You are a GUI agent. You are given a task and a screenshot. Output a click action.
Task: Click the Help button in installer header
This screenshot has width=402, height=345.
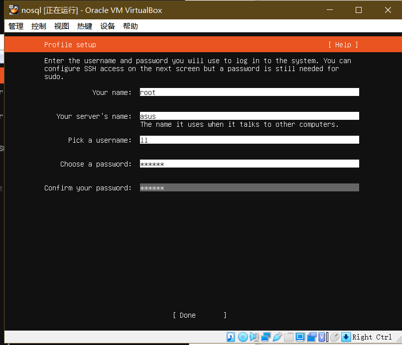343,45
